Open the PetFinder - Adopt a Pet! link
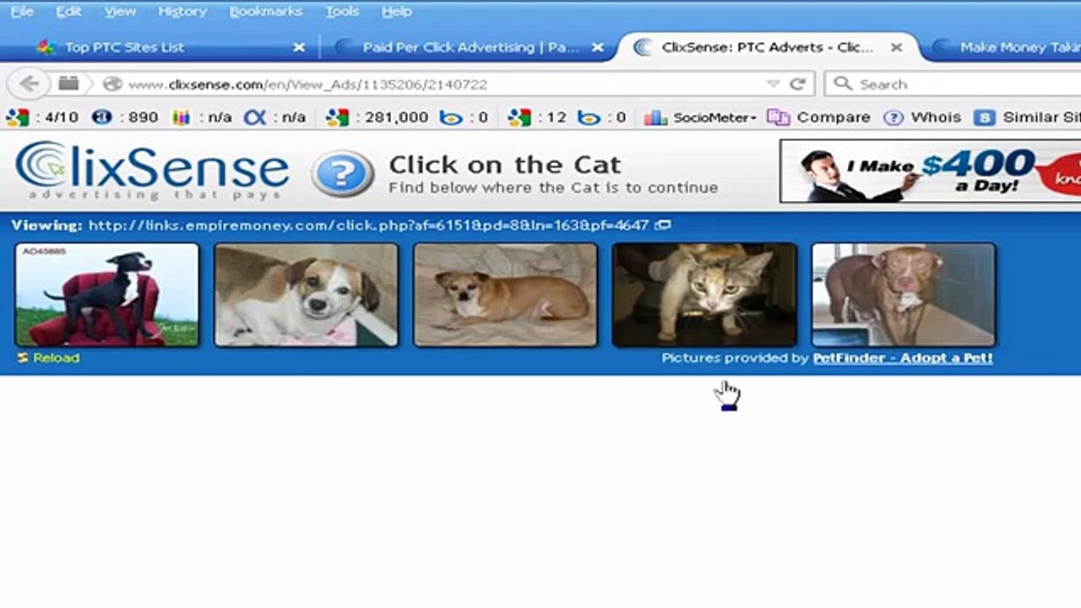 pyautogui.click(x=903, y=358)
